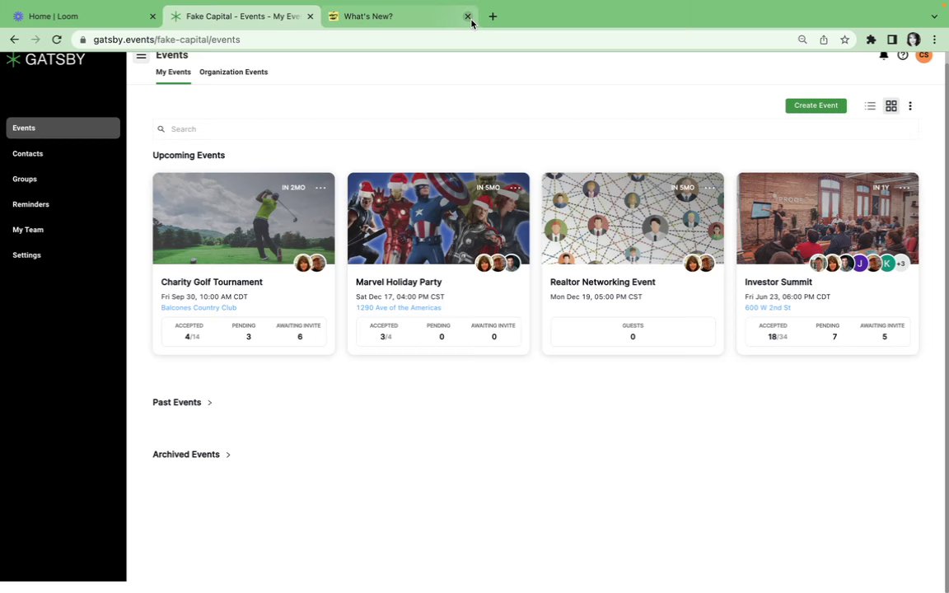Click the Create Event button
The image size is (949, 593).
click(816, 105)
